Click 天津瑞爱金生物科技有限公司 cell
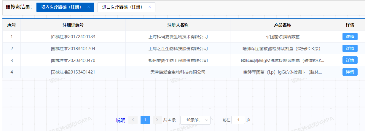The image size is (368, 132). coord(178,72)
